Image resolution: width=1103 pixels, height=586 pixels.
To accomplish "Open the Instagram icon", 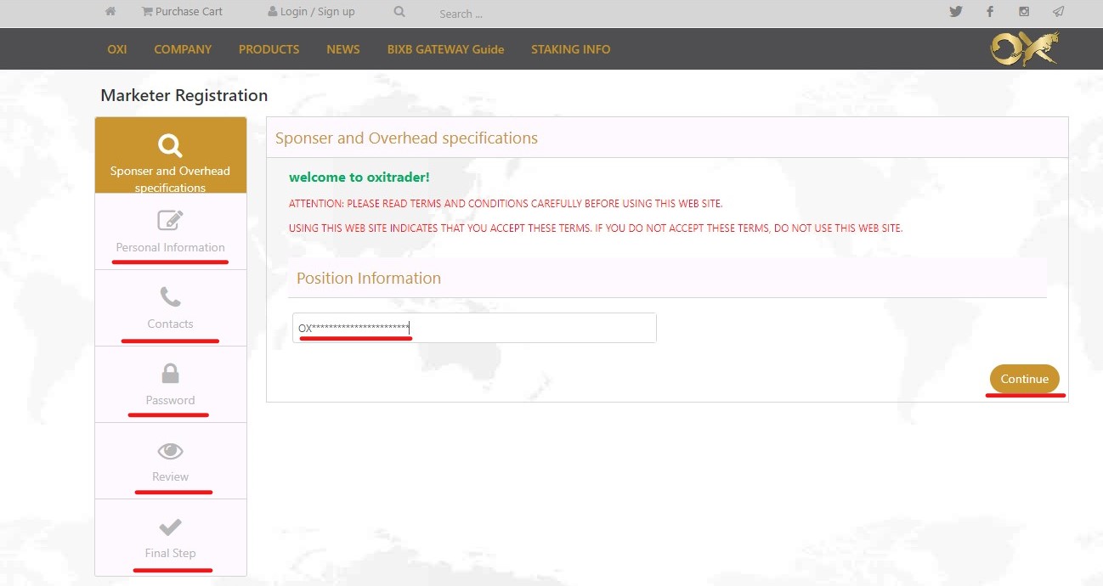I will pyautogui.click(x=1024, y=12).
